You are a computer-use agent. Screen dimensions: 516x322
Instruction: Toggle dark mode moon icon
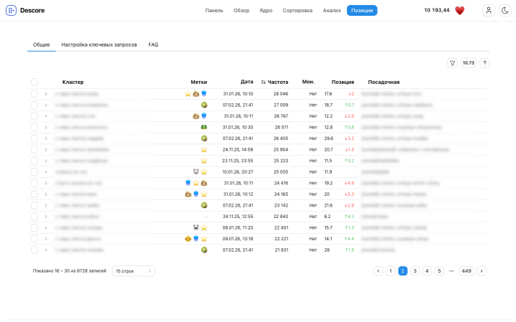[505, 11]
